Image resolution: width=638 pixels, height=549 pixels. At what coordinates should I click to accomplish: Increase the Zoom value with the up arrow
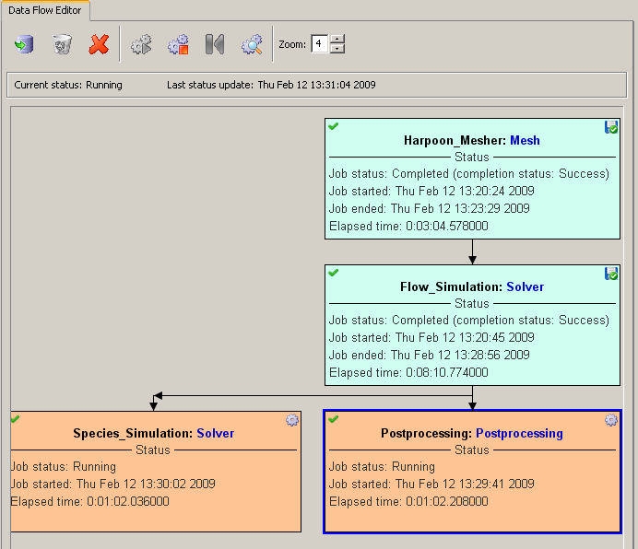[x=337, y=39]
